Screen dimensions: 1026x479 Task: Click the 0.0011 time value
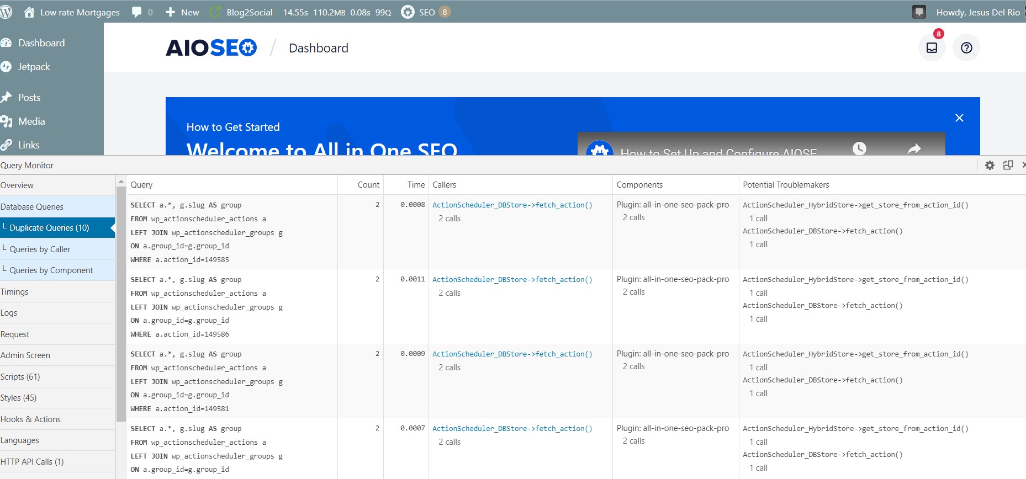(412, 279)
